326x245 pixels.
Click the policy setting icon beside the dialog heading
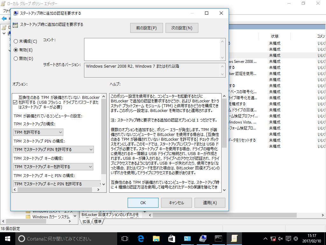15,25
